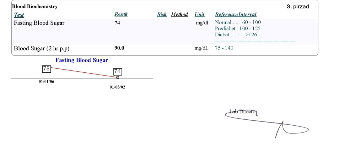Click the Risk column header
This screenshot has height=167, width=339.
162,14
